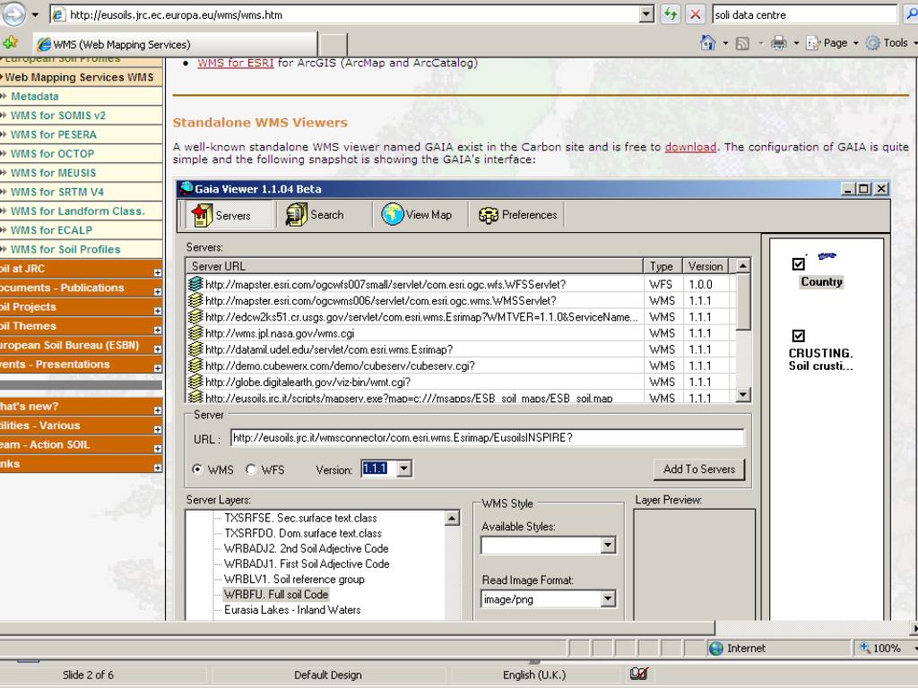Select the WFS radio button

tap(251, 469)
